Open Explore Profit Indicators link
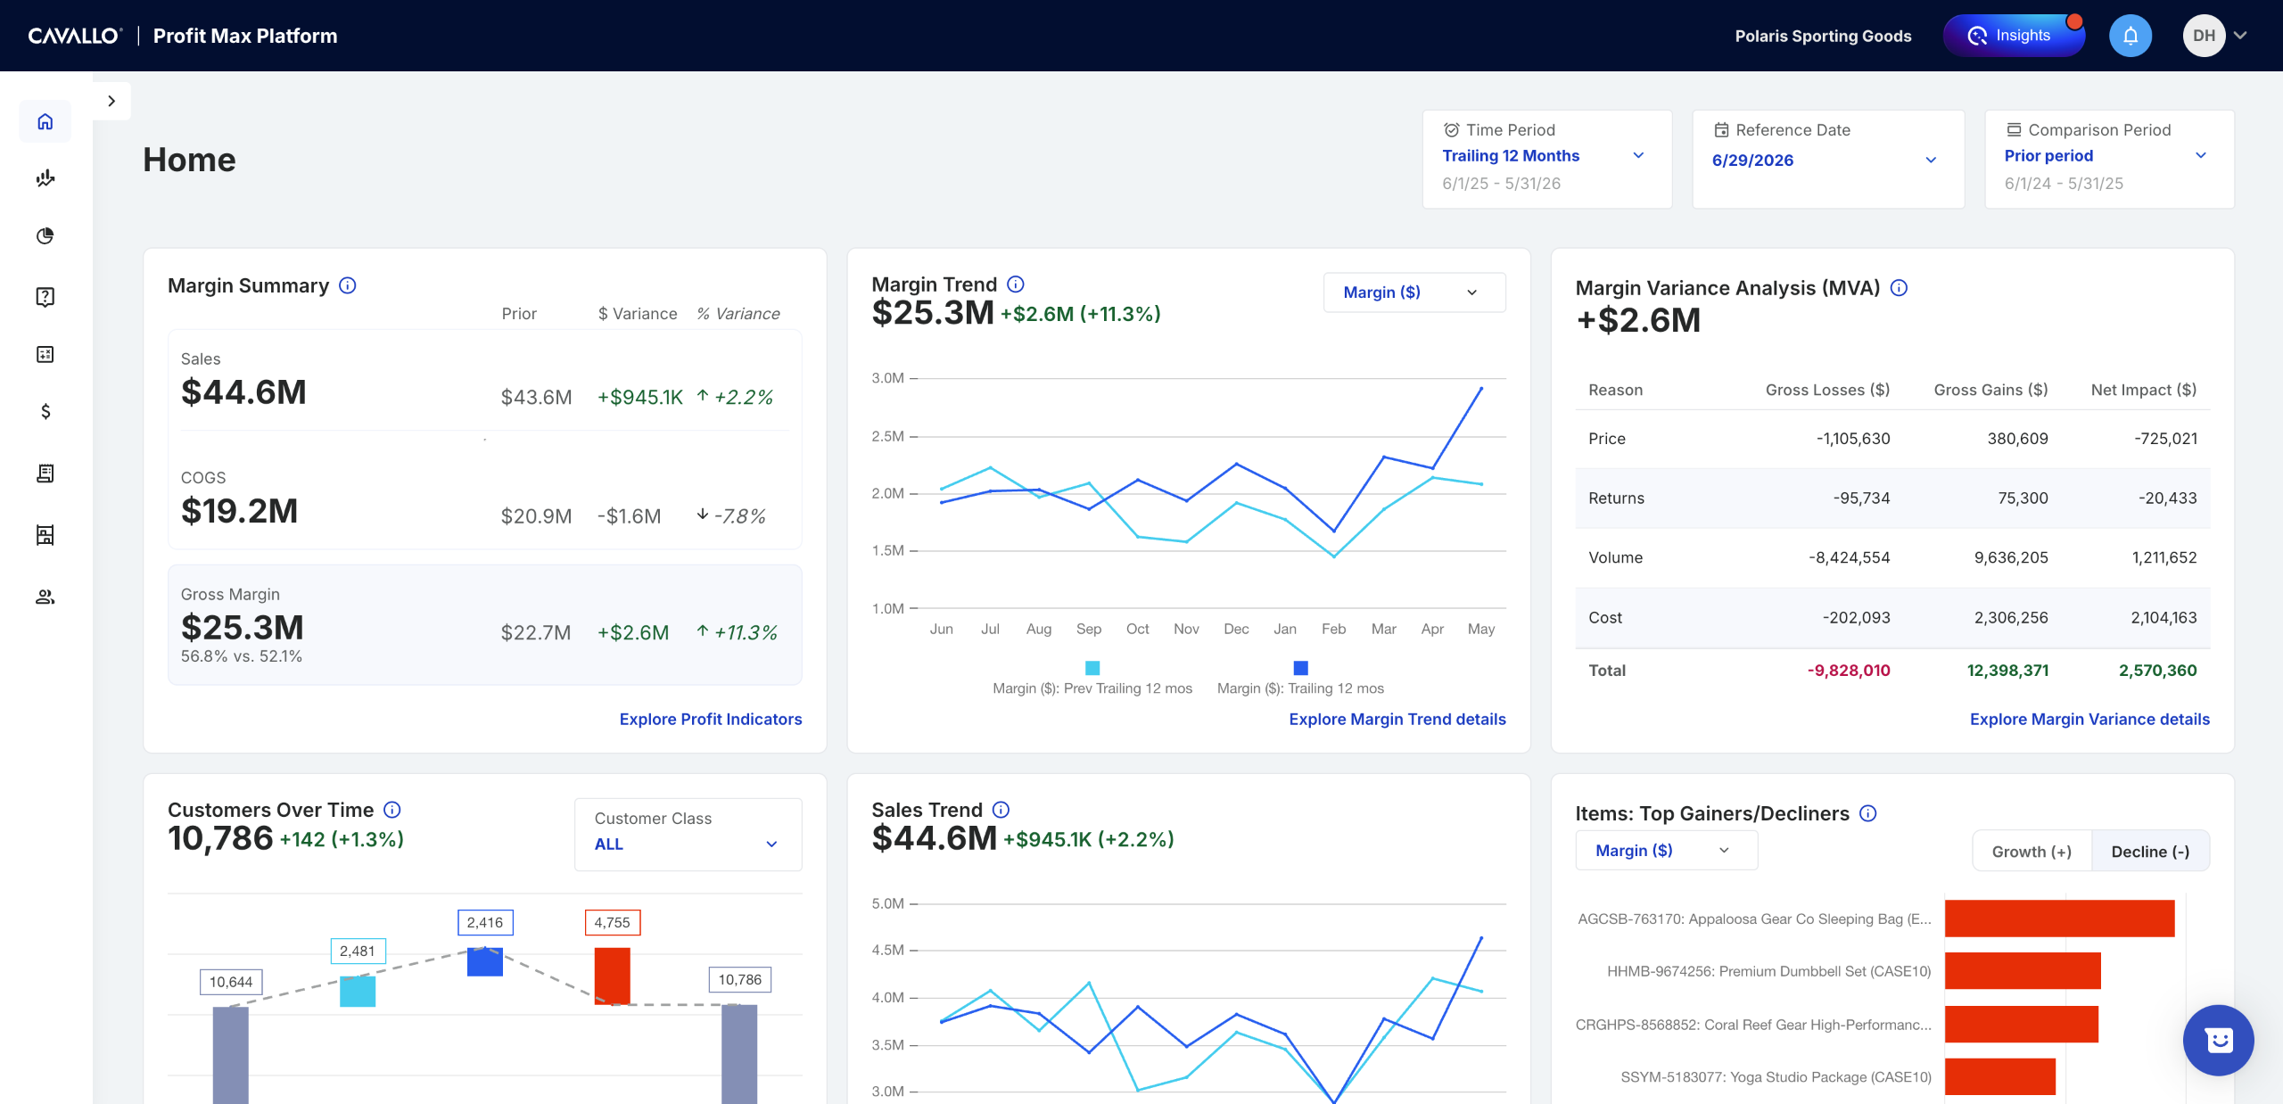This screenshot has width=2283, height=1104. pyautogui.click(x=711, y=719)
